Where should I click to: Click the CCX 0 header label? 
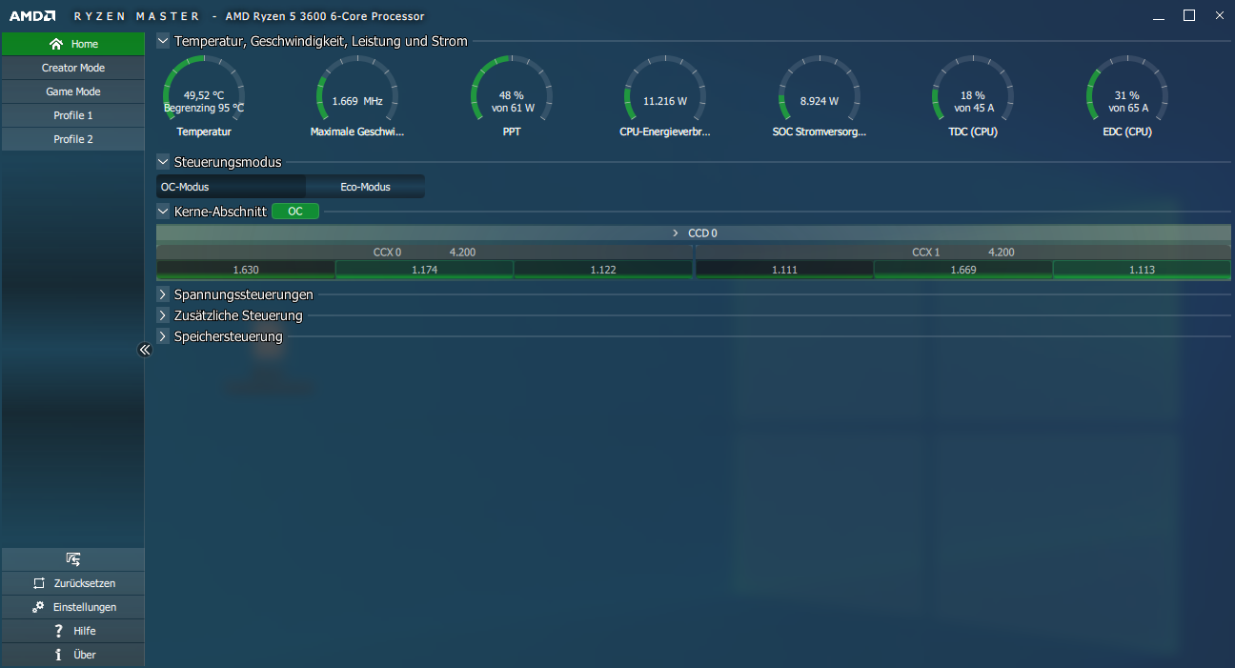pos(387,253)
